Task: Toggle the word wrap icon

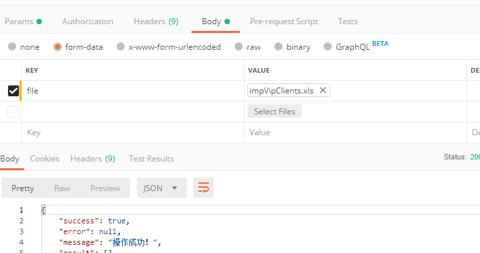Action: (x=204, y=188)
